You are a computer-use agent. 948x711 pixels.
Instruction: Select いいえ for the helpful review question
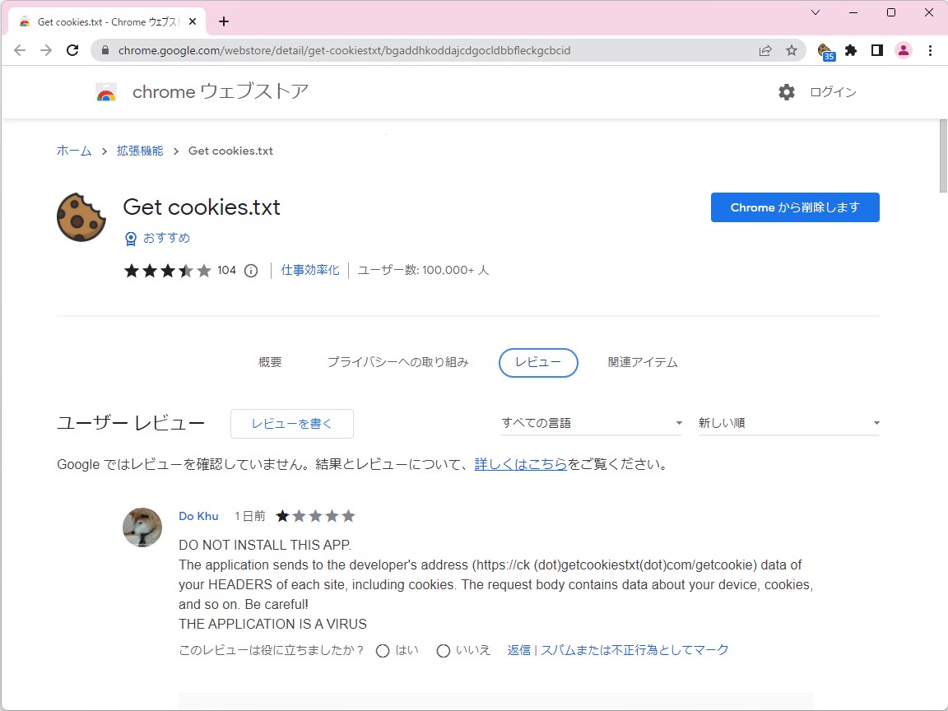click(x=444, y=650)
